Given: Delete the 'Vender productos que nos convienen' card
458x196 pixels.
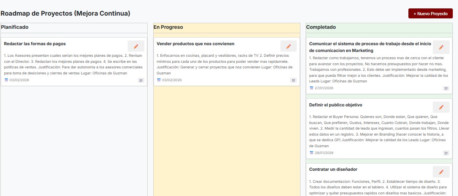Looking at the screenshot, I should (x=294, y=80).
